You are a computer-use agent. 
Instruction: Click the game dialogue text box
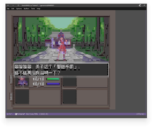(x=61, y=69)
